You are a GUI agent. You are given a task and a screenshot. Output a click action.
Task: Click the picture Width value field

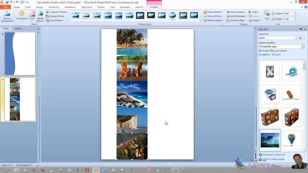point(288,19)
